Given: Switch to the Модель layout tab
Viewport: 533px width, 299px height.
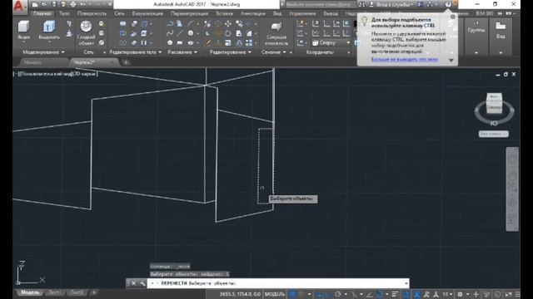Looking at the screenshot, I should point(30,292).
